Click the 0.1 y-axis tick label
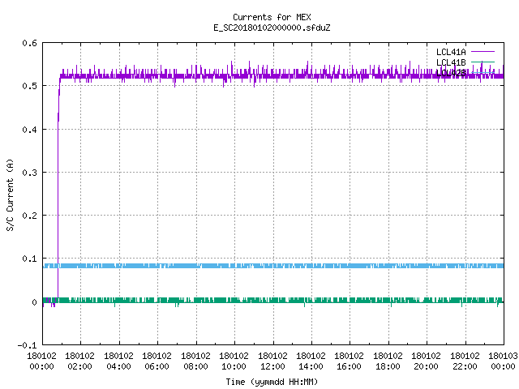Image resolution: width=519 pixels, height=389 pixels. [30, 259]
